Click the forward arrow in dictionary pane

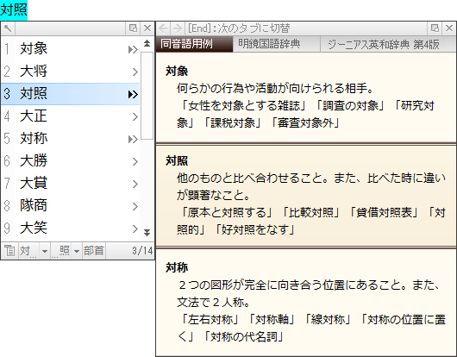pos(177,28)
